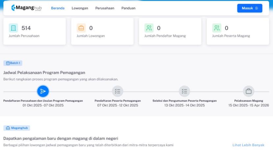
Task: Select the 514 Jumlah Perusahaan card
Action: pyautogui.click(x=35, y=32)
